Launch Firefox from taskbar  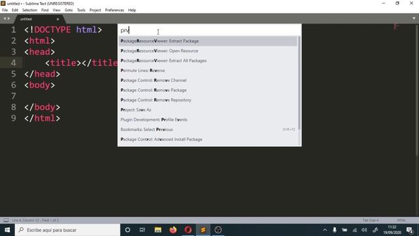(x=173, y=230)
